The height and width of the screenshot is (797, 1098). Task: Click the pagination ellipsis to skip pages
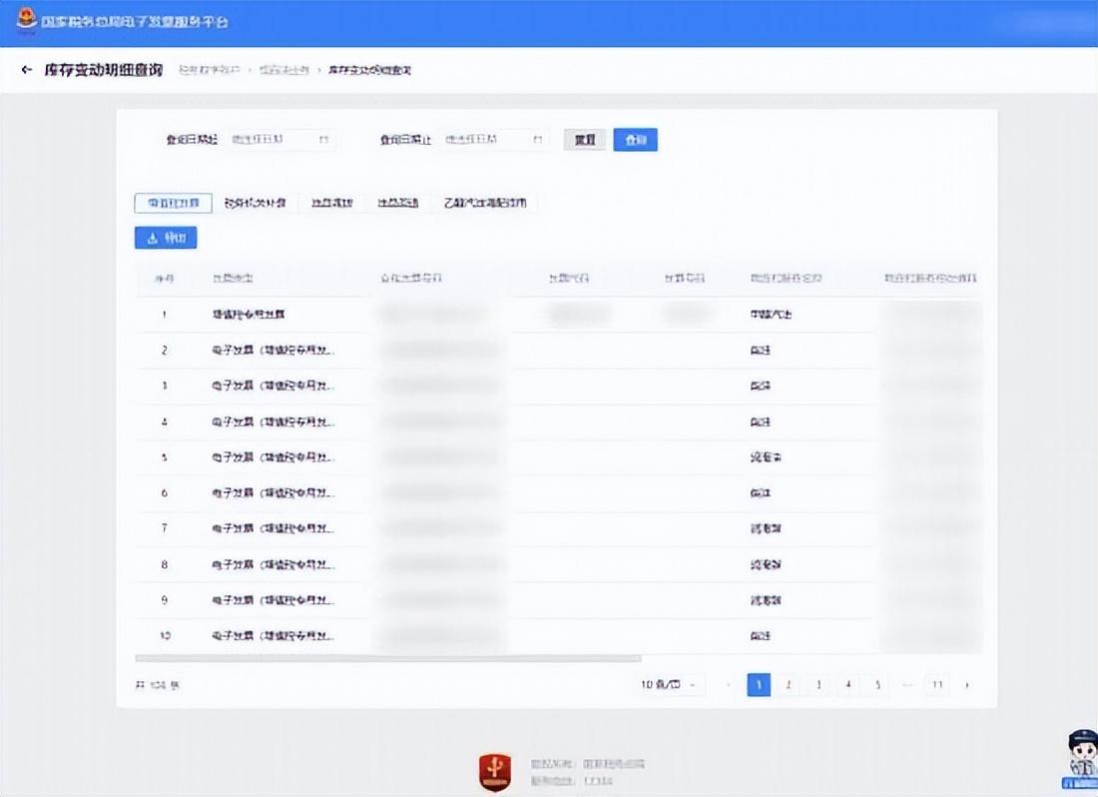tap(907, 685)
